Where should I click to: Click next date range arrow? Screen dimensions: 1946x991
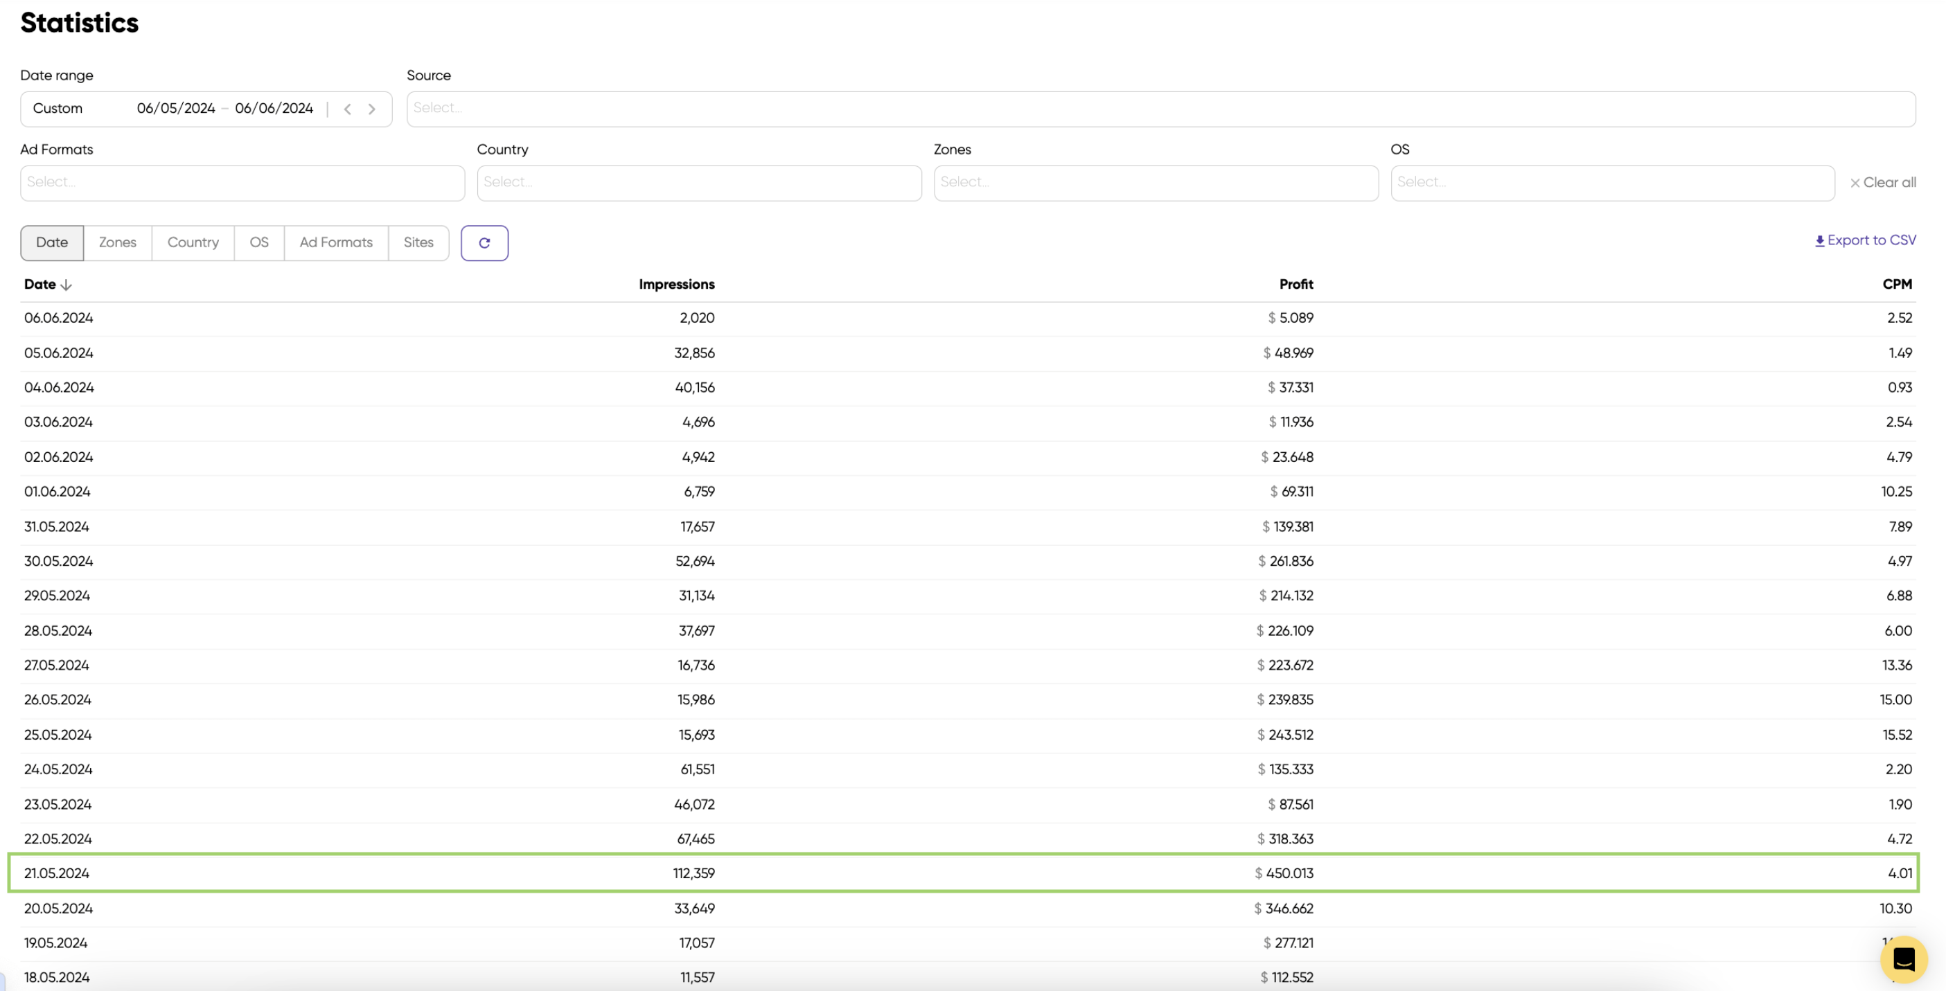pos(372,109)
